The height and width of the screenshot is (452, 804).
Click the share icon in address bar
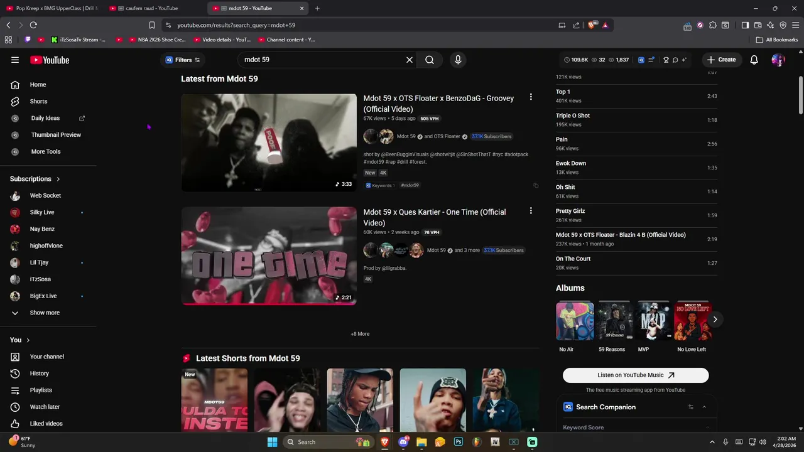pos(576,25)
